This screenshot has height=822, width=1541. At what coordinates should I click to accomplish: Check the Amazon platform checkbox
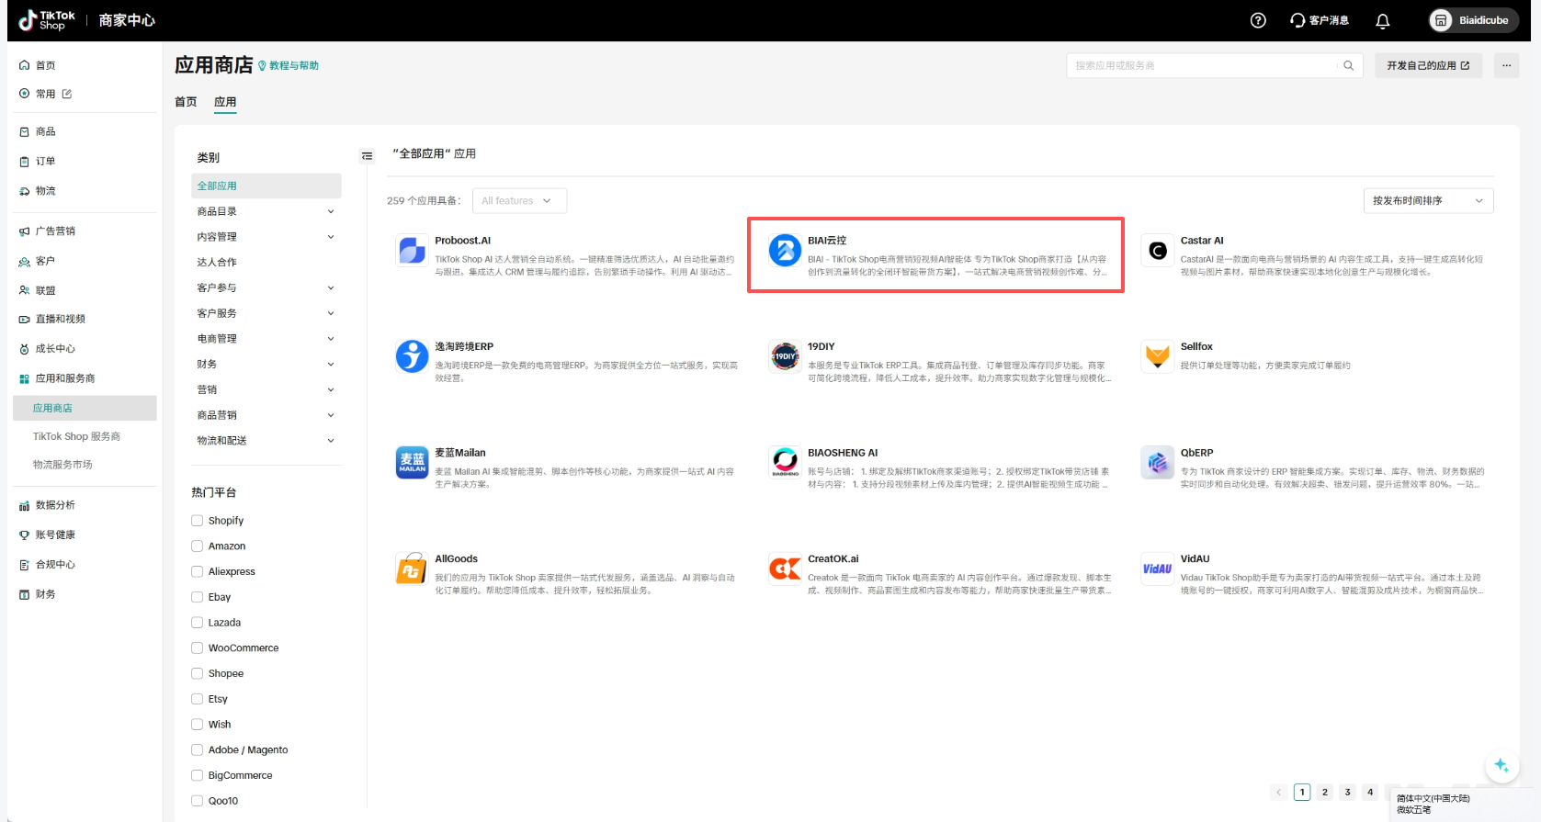pos(197,546)
